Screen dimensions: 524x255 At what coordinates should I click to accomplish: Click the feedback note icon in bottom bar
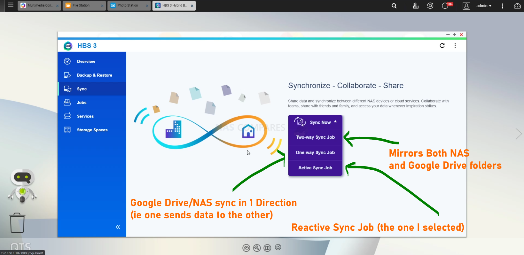(x=278, y=247)
